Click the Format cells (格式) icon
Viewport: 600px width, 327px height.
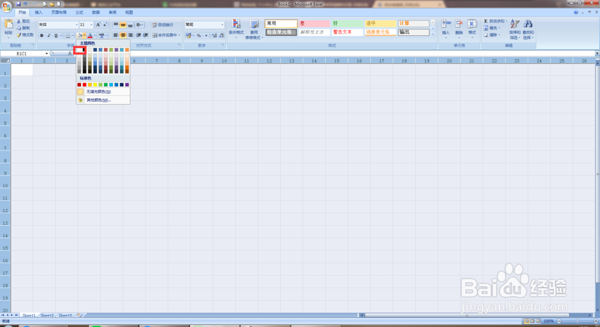472,24
